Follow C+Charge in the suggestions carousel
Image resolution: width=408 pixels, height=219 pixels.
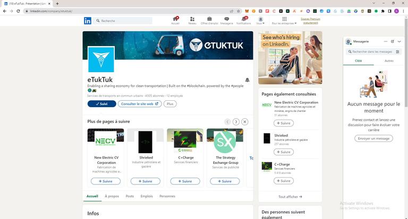185,181
